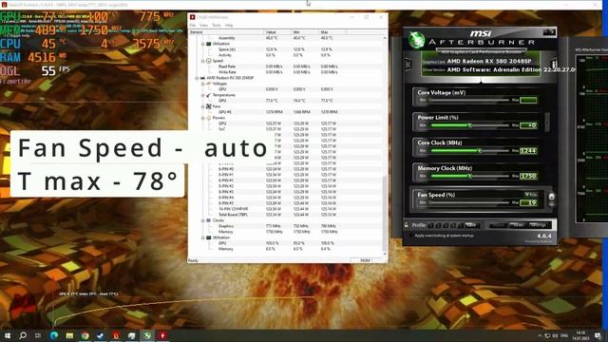Toggle Fan Speed Auto mode in Afterburner
This screenshot has width=608, height=342.
point(531,195)
